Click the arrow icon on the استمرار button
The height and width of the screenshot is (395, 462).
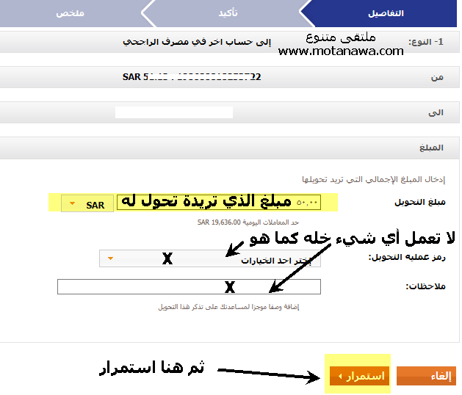340,377
